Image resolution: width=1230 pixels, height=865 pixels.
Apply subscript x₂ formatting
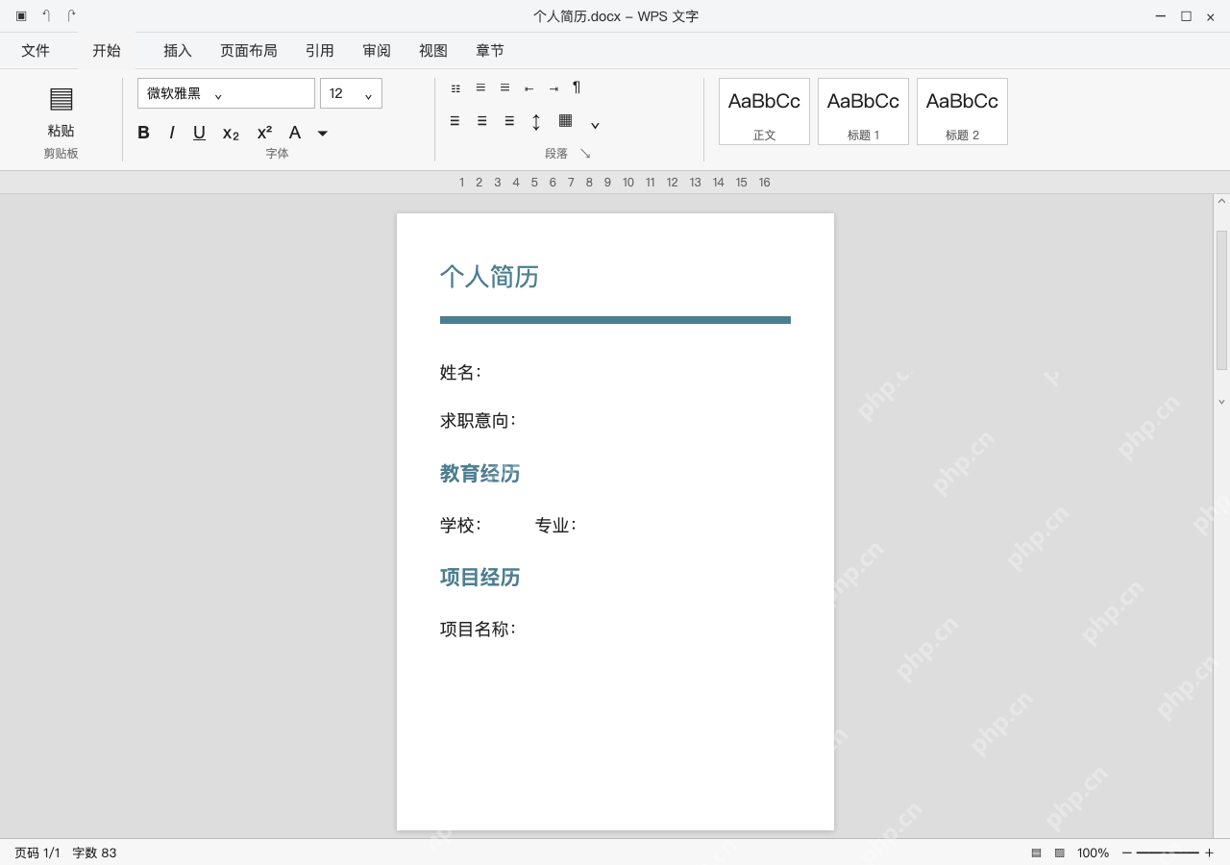tap(231, 134)
